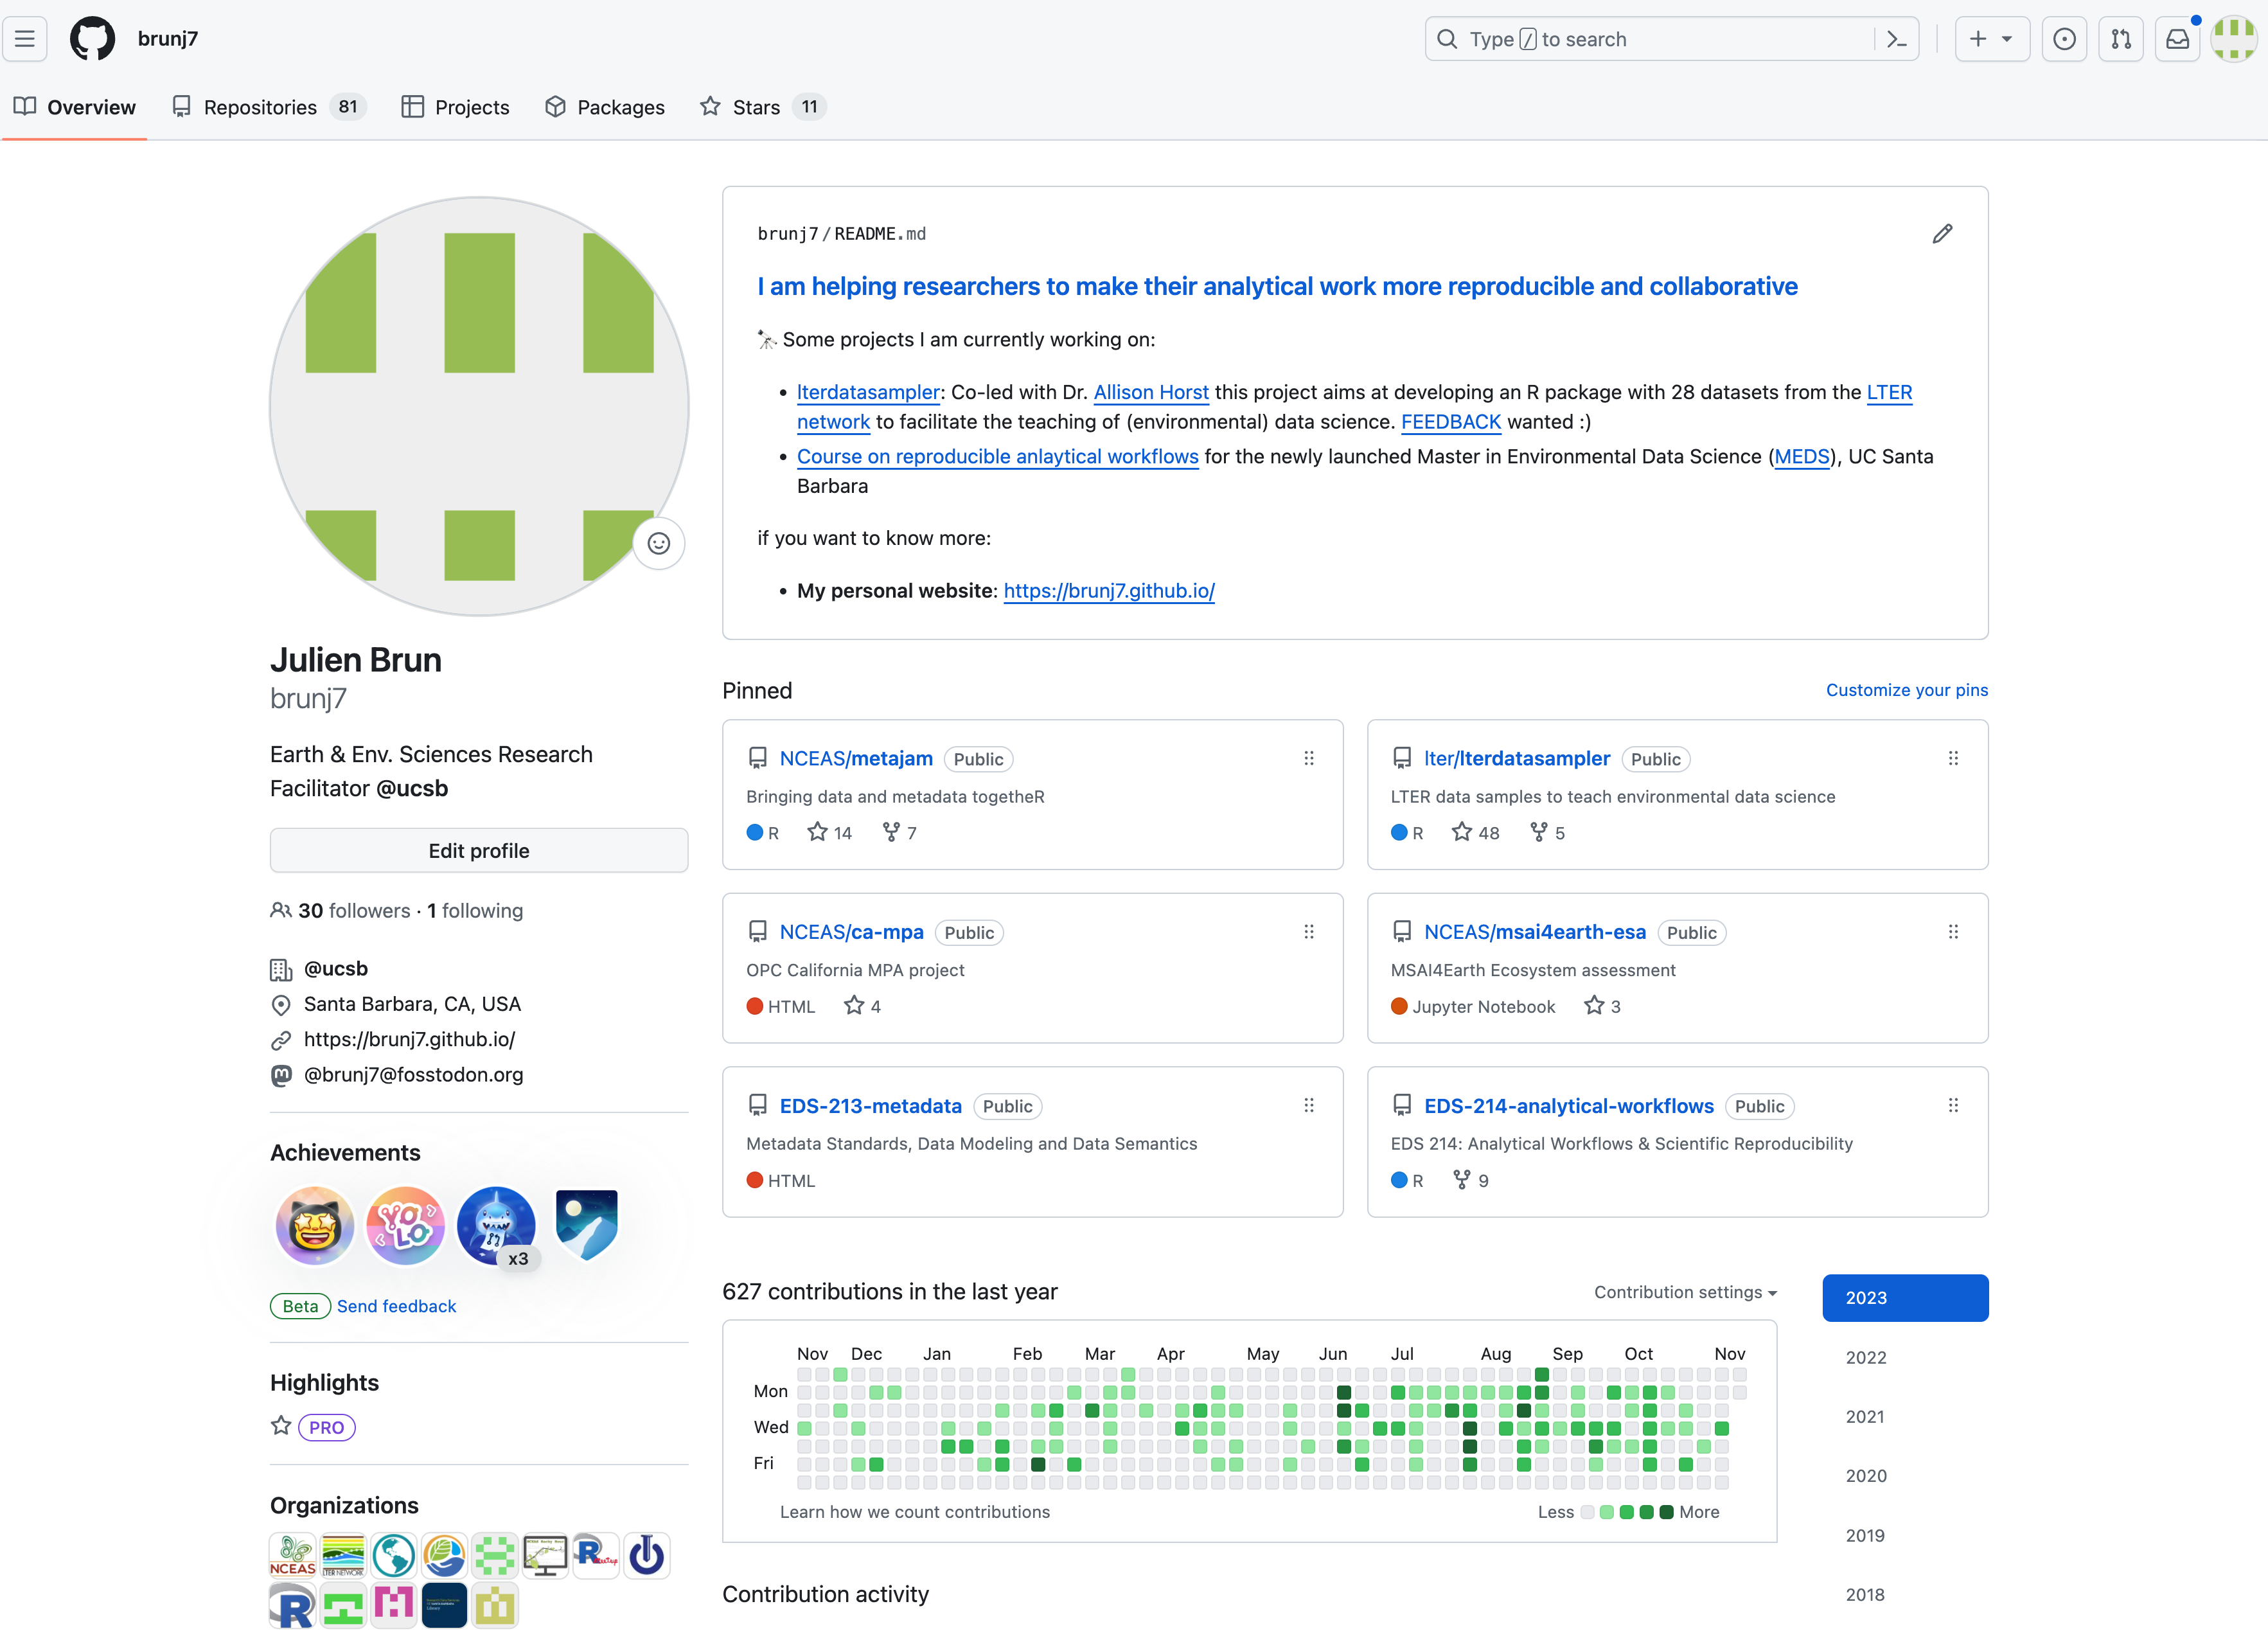
Task: Open the notifications inbox icon
Action: point(2177,39)
